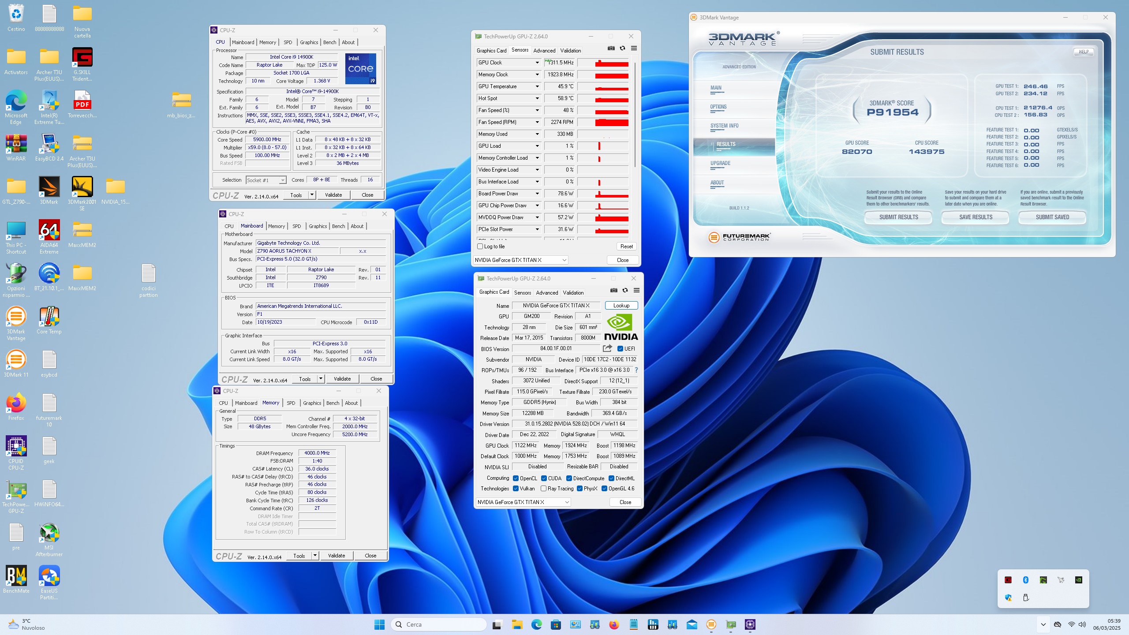This screenshot has height=635, width=1129.
Task: Open MSI Afterburner desktop icon
Action: [49, 540]
